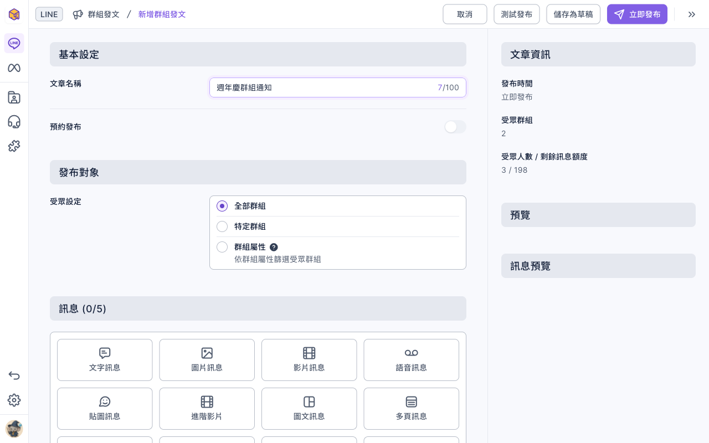Open the Meta channel sidebar icon
The height and width of the screenshot is (443, 709).
tap(14, 68)
